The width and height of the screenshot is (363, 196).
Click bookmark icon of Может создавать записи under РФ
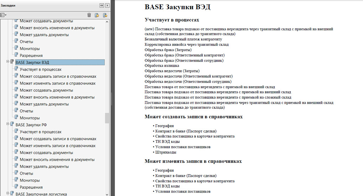[16, 138]
